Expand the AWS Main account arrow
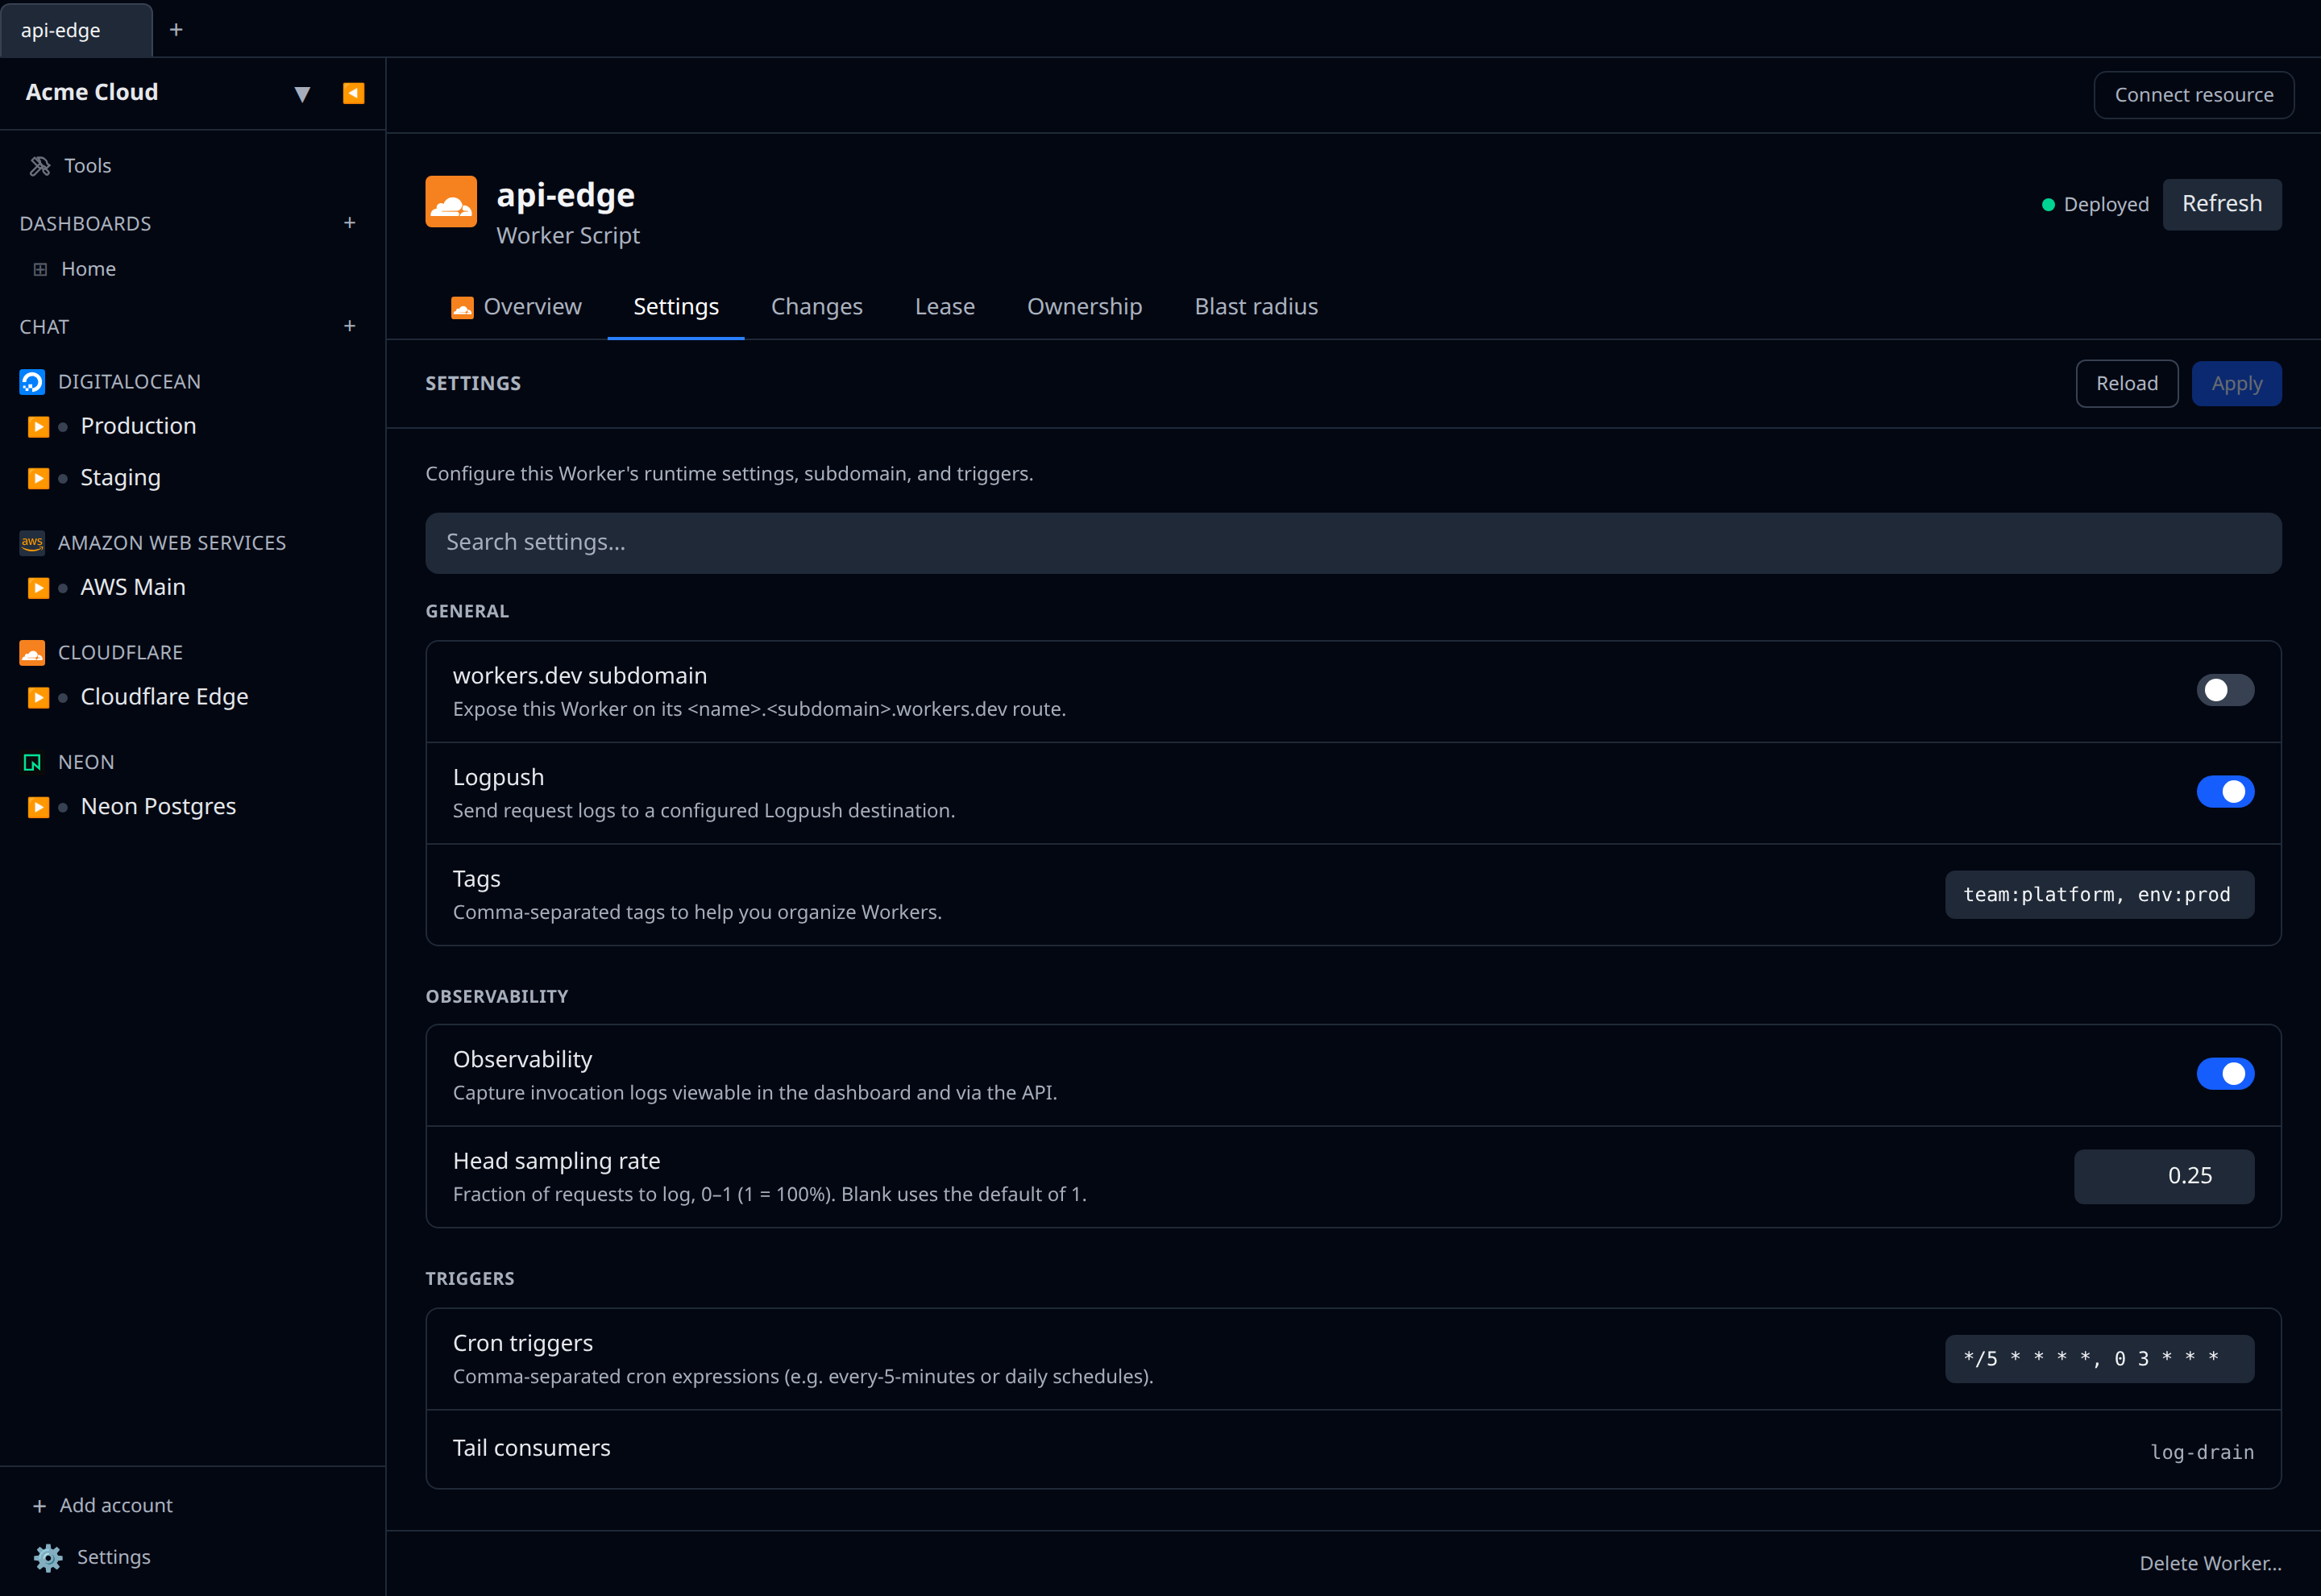The height and width of the screenshot is (1596, 2321). (38, 588)
